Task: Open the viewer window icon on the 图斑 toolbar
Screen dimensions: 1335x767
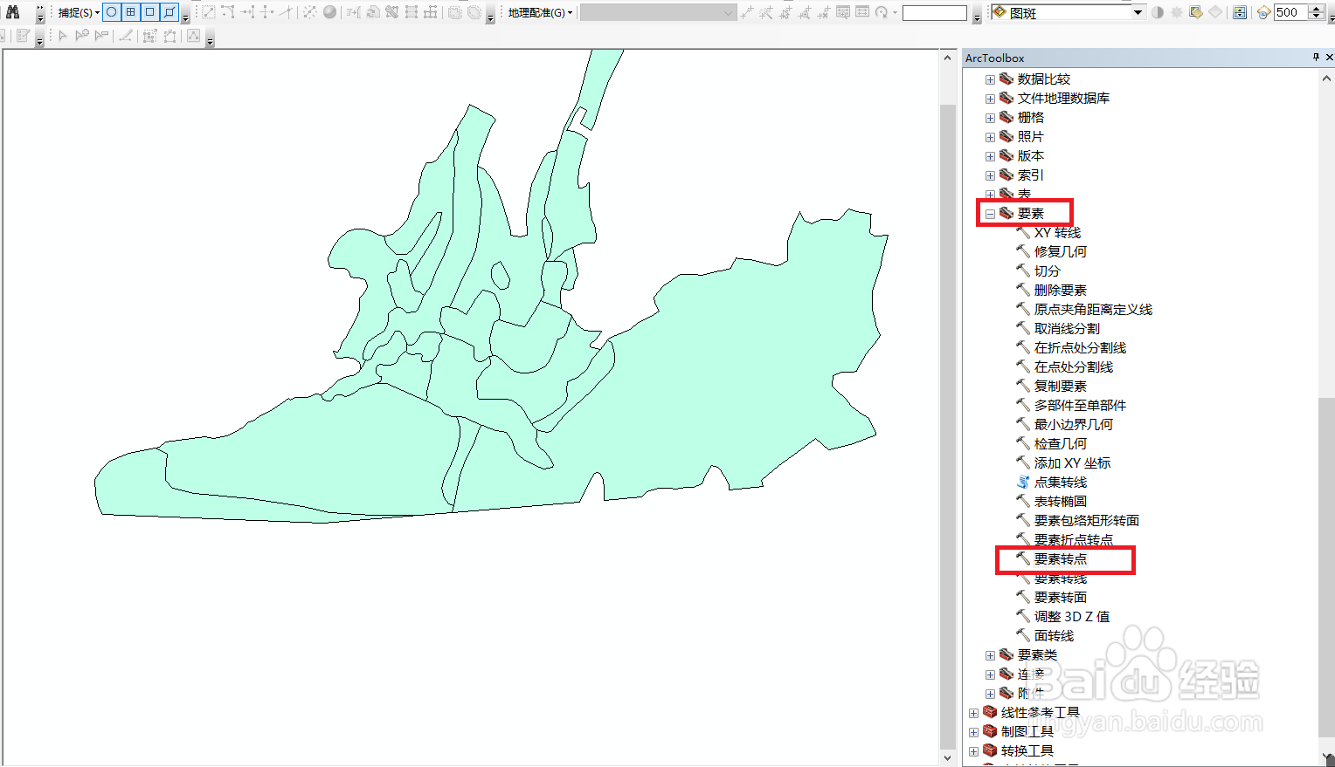Action: (1240, 12)
